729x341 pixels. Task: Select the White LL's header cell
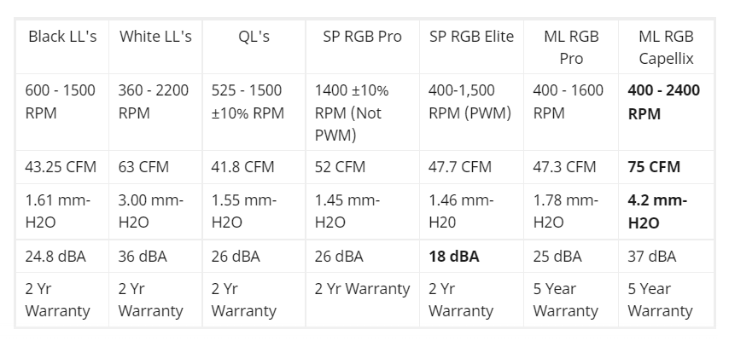click(x=155, y=47)
